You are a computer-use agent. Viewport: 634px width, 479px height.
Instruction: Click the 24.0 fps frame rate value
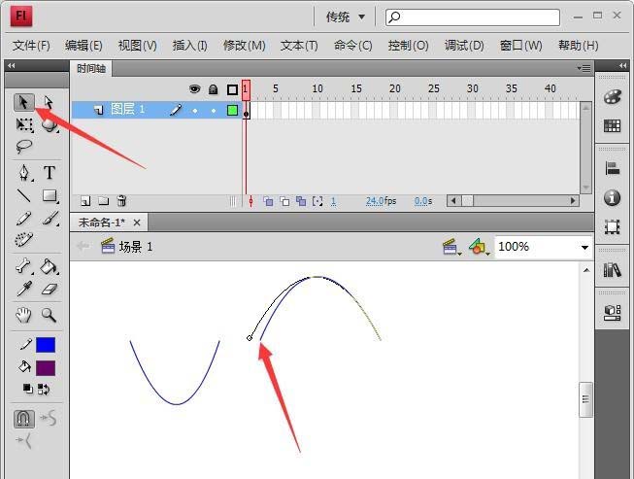(375, 201)
